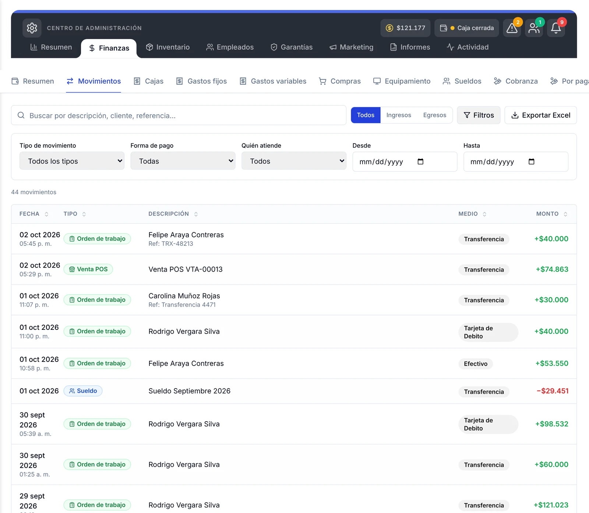The height and width of the screenshot is (513, 589).
Task: Open the Gastos fijos sub-tab
Action: pyautogui.click(x=201, y=81)
